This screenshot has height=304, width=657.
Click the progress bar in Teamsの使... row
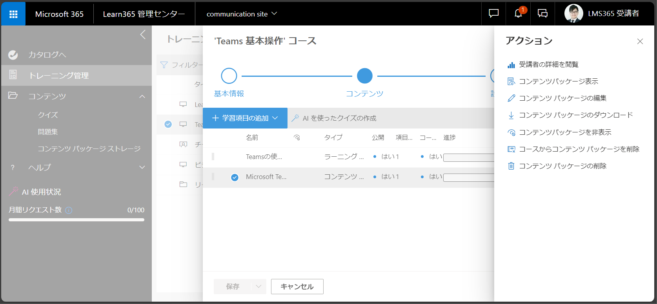point(469,157)
